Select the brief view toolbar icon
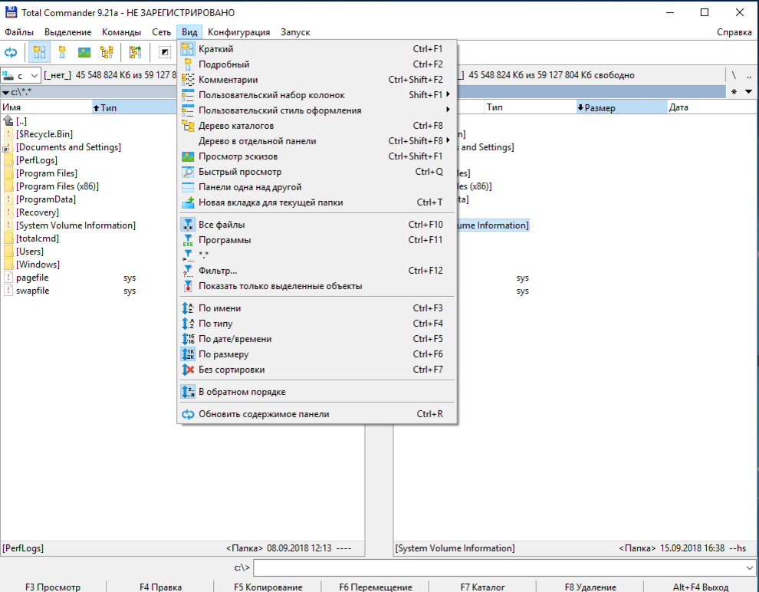Viewport: 759px width, 592px height. pyautogui.click(x=39, y=52)
